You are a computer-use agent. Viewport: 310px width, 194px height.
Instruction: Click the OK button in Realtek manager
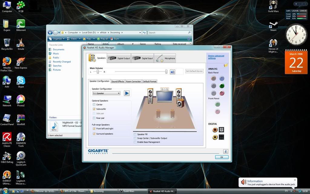[222, 157]
